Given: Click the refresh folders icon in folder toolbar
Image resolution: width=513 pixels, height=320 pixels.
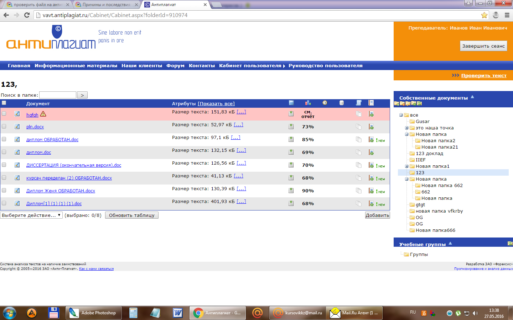Looking at the screenshot, I should [x=419, y=103].
